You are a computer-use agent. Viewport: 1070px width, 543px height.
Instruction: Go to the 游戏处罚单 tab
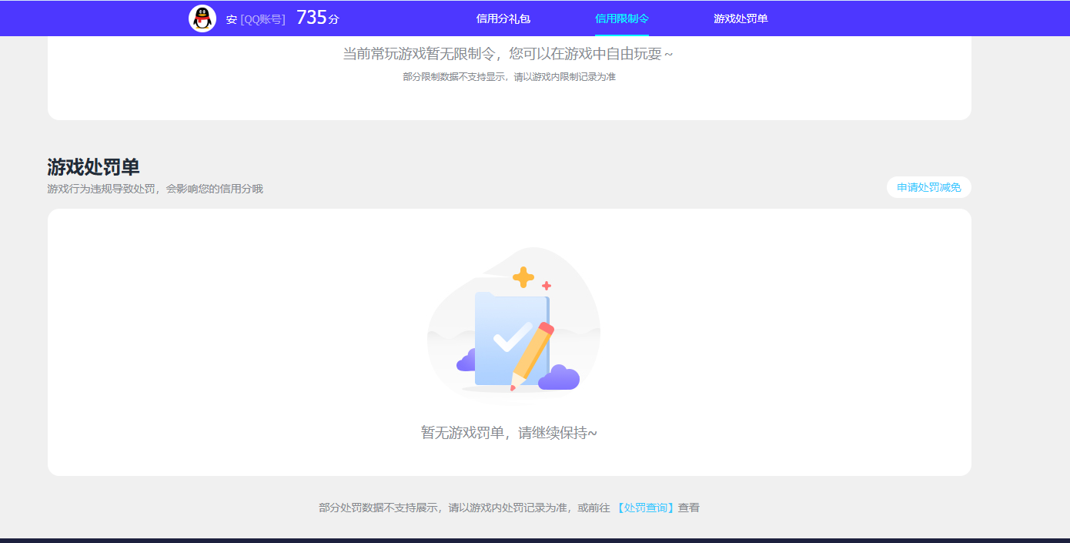point(741,18)
